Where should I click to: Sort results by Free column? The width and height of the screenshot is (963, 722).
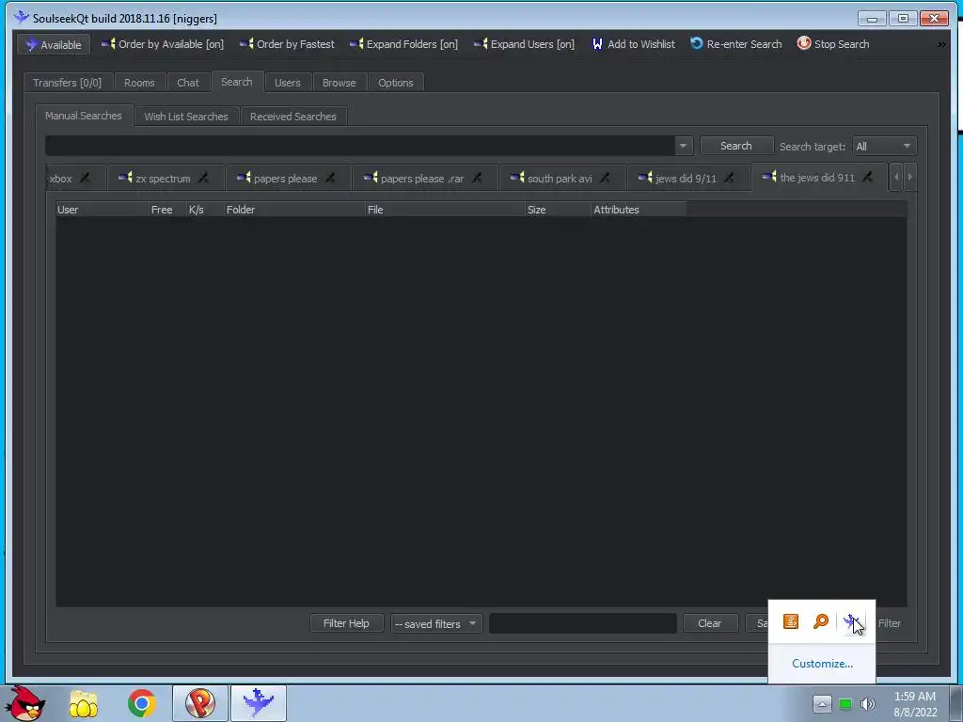[x=167, y=210]
